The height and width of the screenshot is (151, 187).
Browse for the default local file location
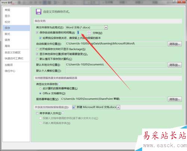click(x=175, y=65)
